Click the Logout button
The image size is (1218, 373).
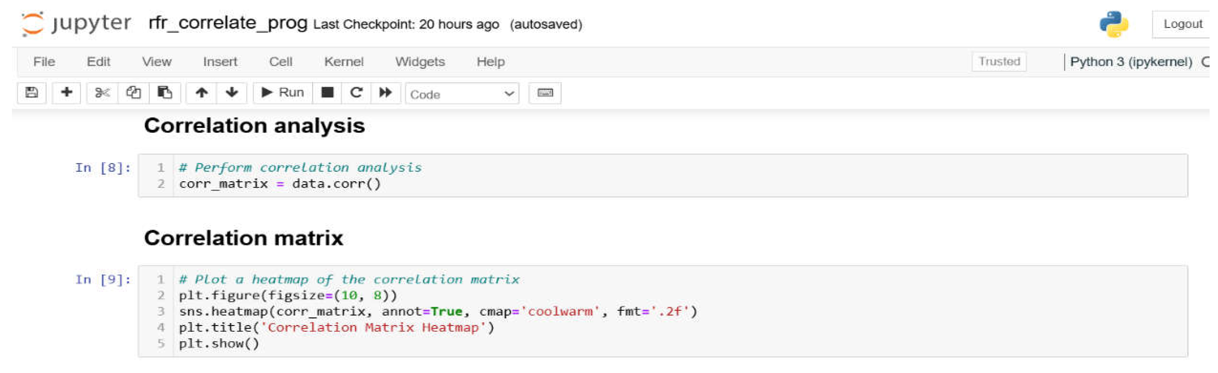pos(1182,24)
